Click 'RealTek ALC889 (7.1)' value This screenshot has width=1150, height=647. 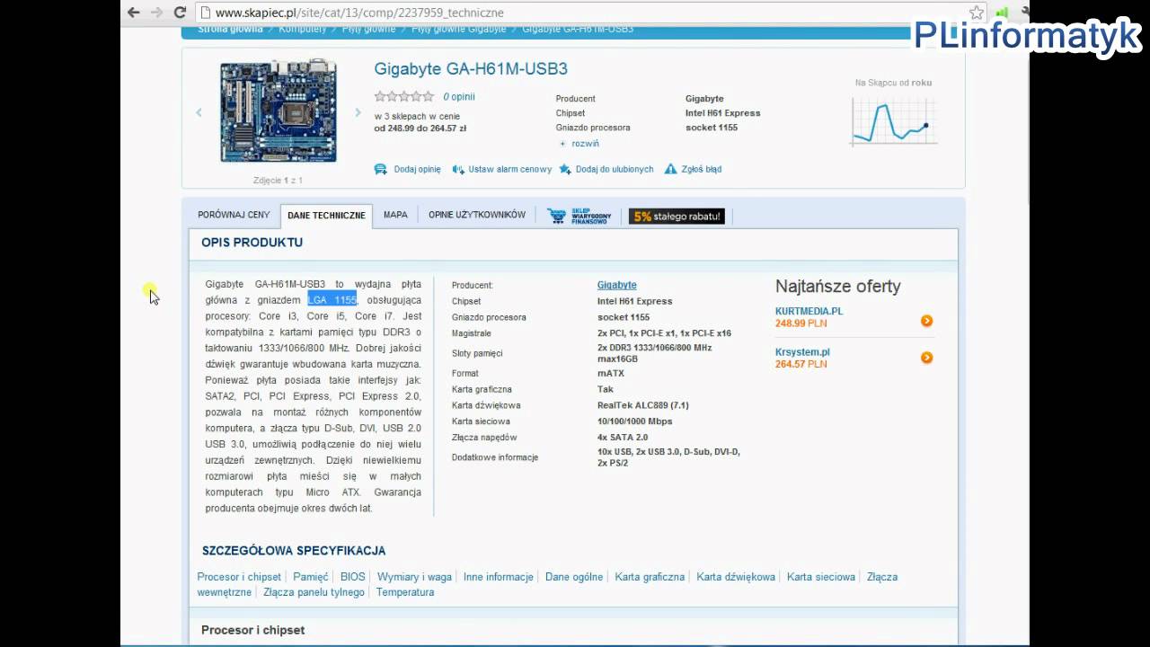tap(643, 405)
